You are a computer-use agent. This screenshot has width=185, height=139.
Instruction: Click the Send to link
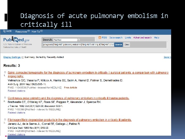(x=167, y=57)
